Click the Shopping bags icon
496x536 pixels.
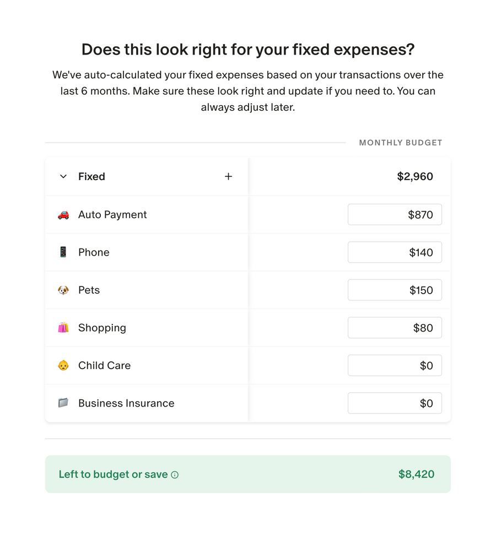(x=63, y=327)
